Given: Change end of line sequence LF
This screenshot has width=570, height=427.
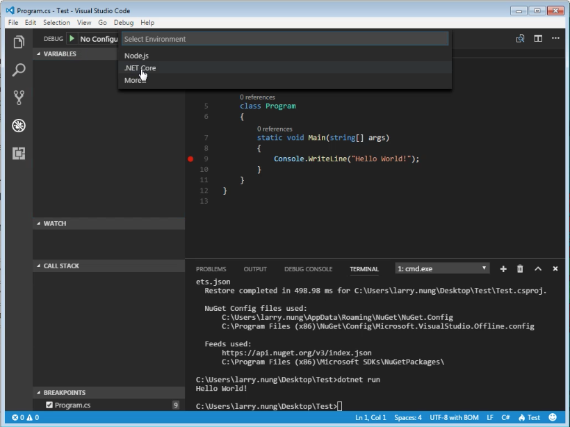Looking at the screenshot, I should (x=490, y=417).
